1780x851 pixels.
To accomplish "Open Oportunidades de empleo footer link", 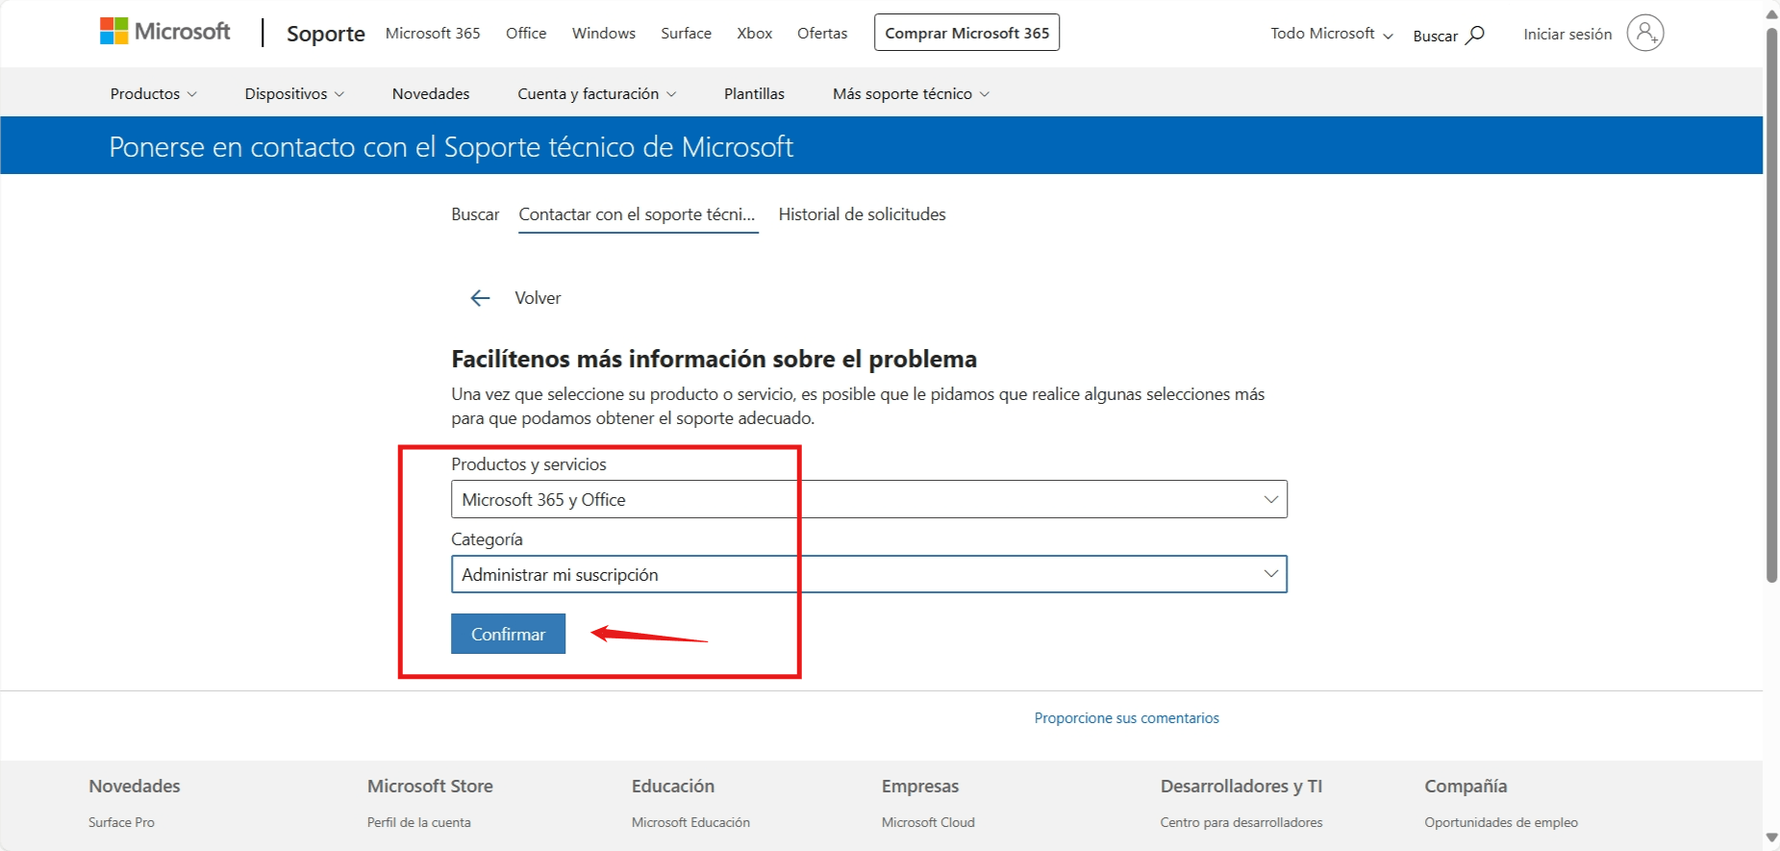I will (x=1501, y=822).
